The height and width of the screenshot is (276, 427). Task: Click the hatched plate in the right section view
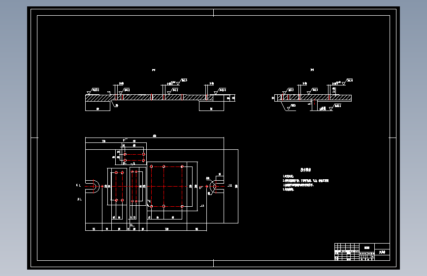[313, 98]
